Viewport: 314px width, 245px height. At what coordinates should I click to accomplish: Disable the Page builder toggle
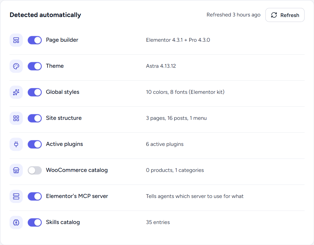tap(35, 40)
